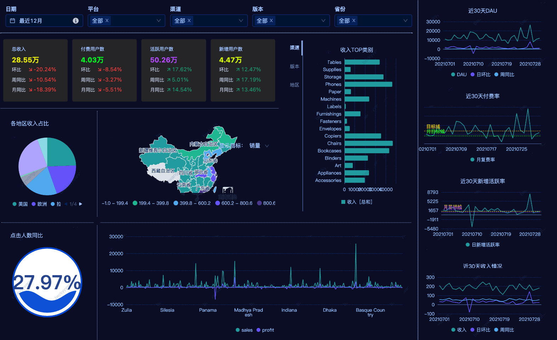The image size is (557, 340).
Task: Remove the 全部 tag in 版本 filter
Action: click(271, 21)
